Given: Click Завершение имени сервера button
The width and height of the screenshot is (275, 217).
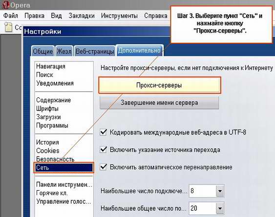Looking at the screenshot, I should pos(159,103).
